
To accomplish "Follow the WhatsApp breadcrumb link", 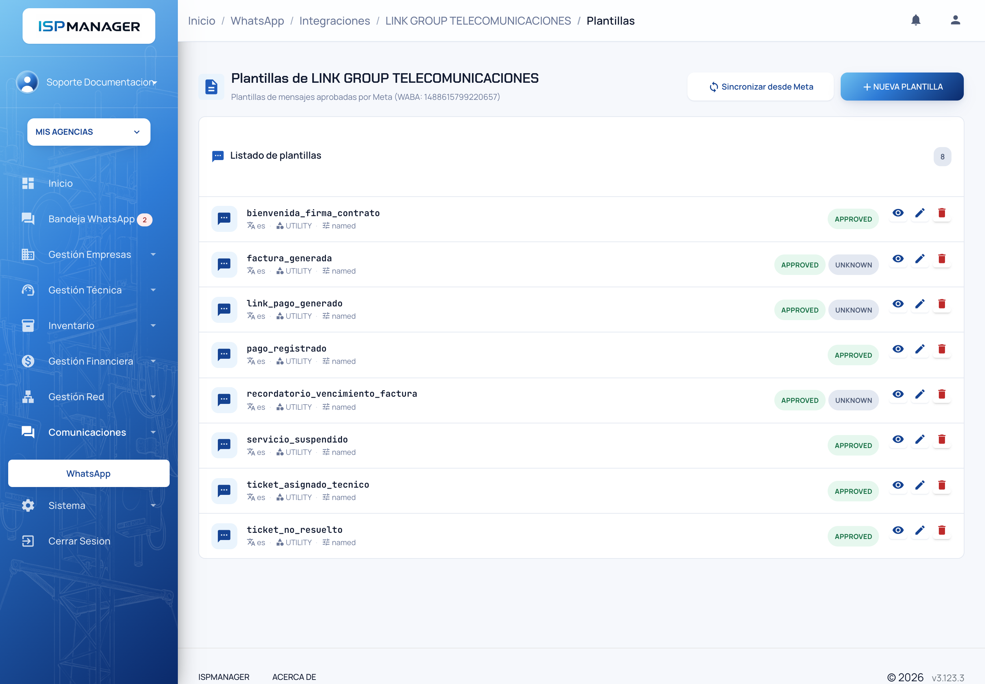I will pyautogui.click(x=257, y=21).
